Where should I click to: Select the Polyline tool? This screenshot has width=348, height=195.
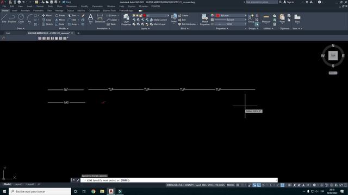coord(12,18)
